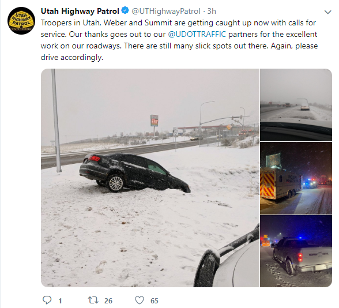
Task: Open the Utah Highway Patrol avatar
Action: (21, 21)
